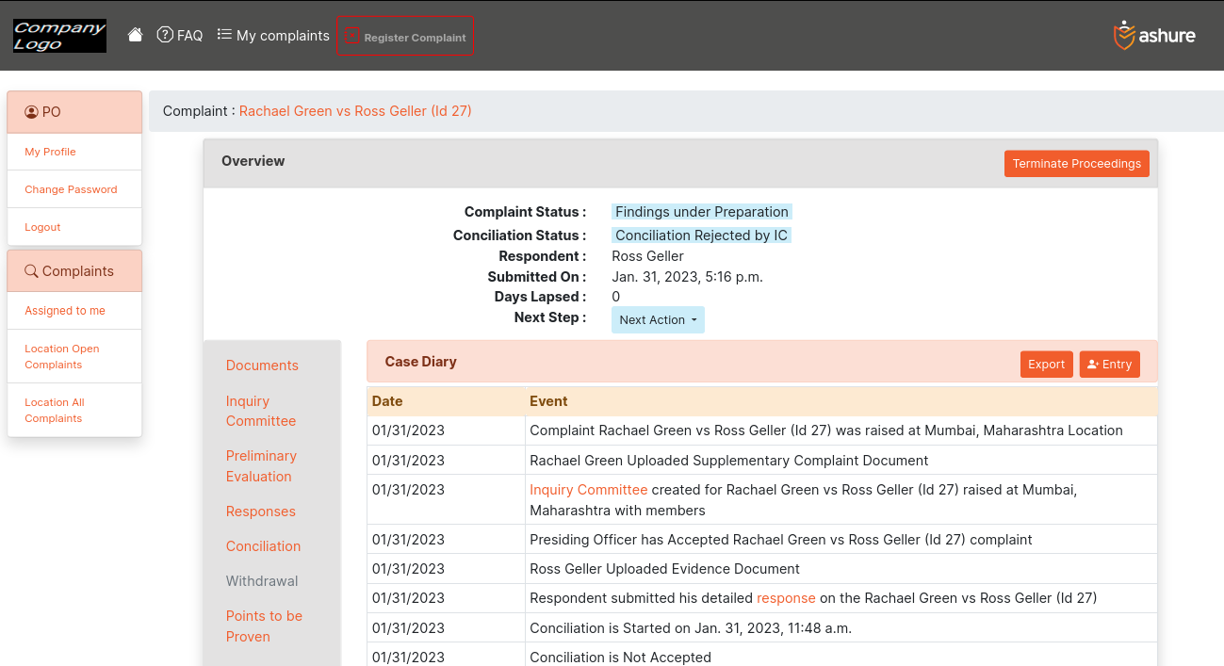The width and height of the screenshot is (1224, 666).
Task: Open the Inquiry Committee section tab
Action: [261, 411]
